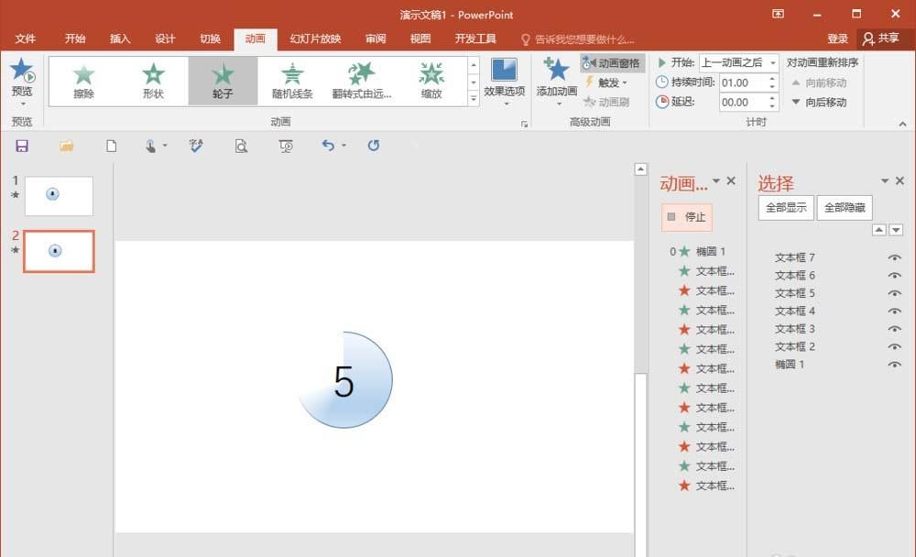Viewport: 916px width, 557px height.
Task: Click 全部隐藏 to hide all objects
Action: coord(844,207)
